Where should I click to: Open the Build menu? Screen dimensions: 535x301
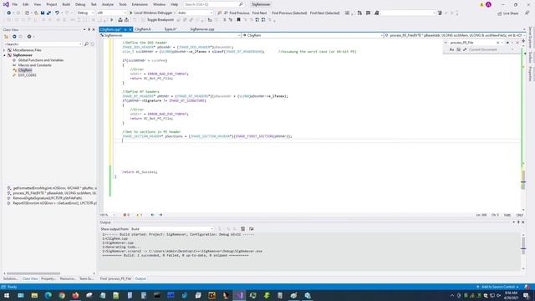pyautogui.click(x=66, y=4)
